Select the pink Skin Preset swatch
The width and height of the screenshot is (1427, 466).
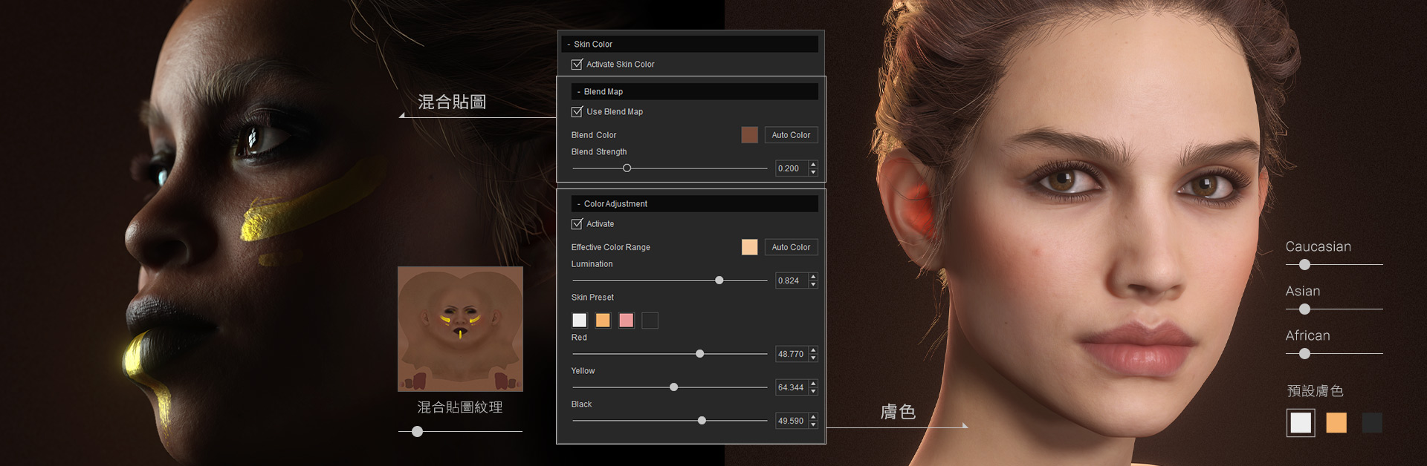pyautogui.click(x=627, y=321)
